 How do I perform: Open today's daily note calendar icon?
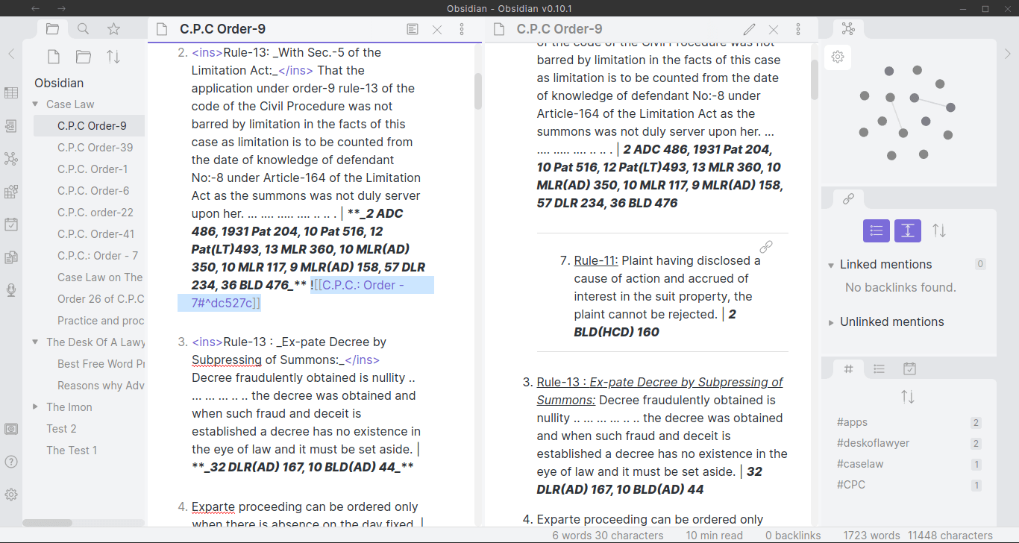(11, 225)
